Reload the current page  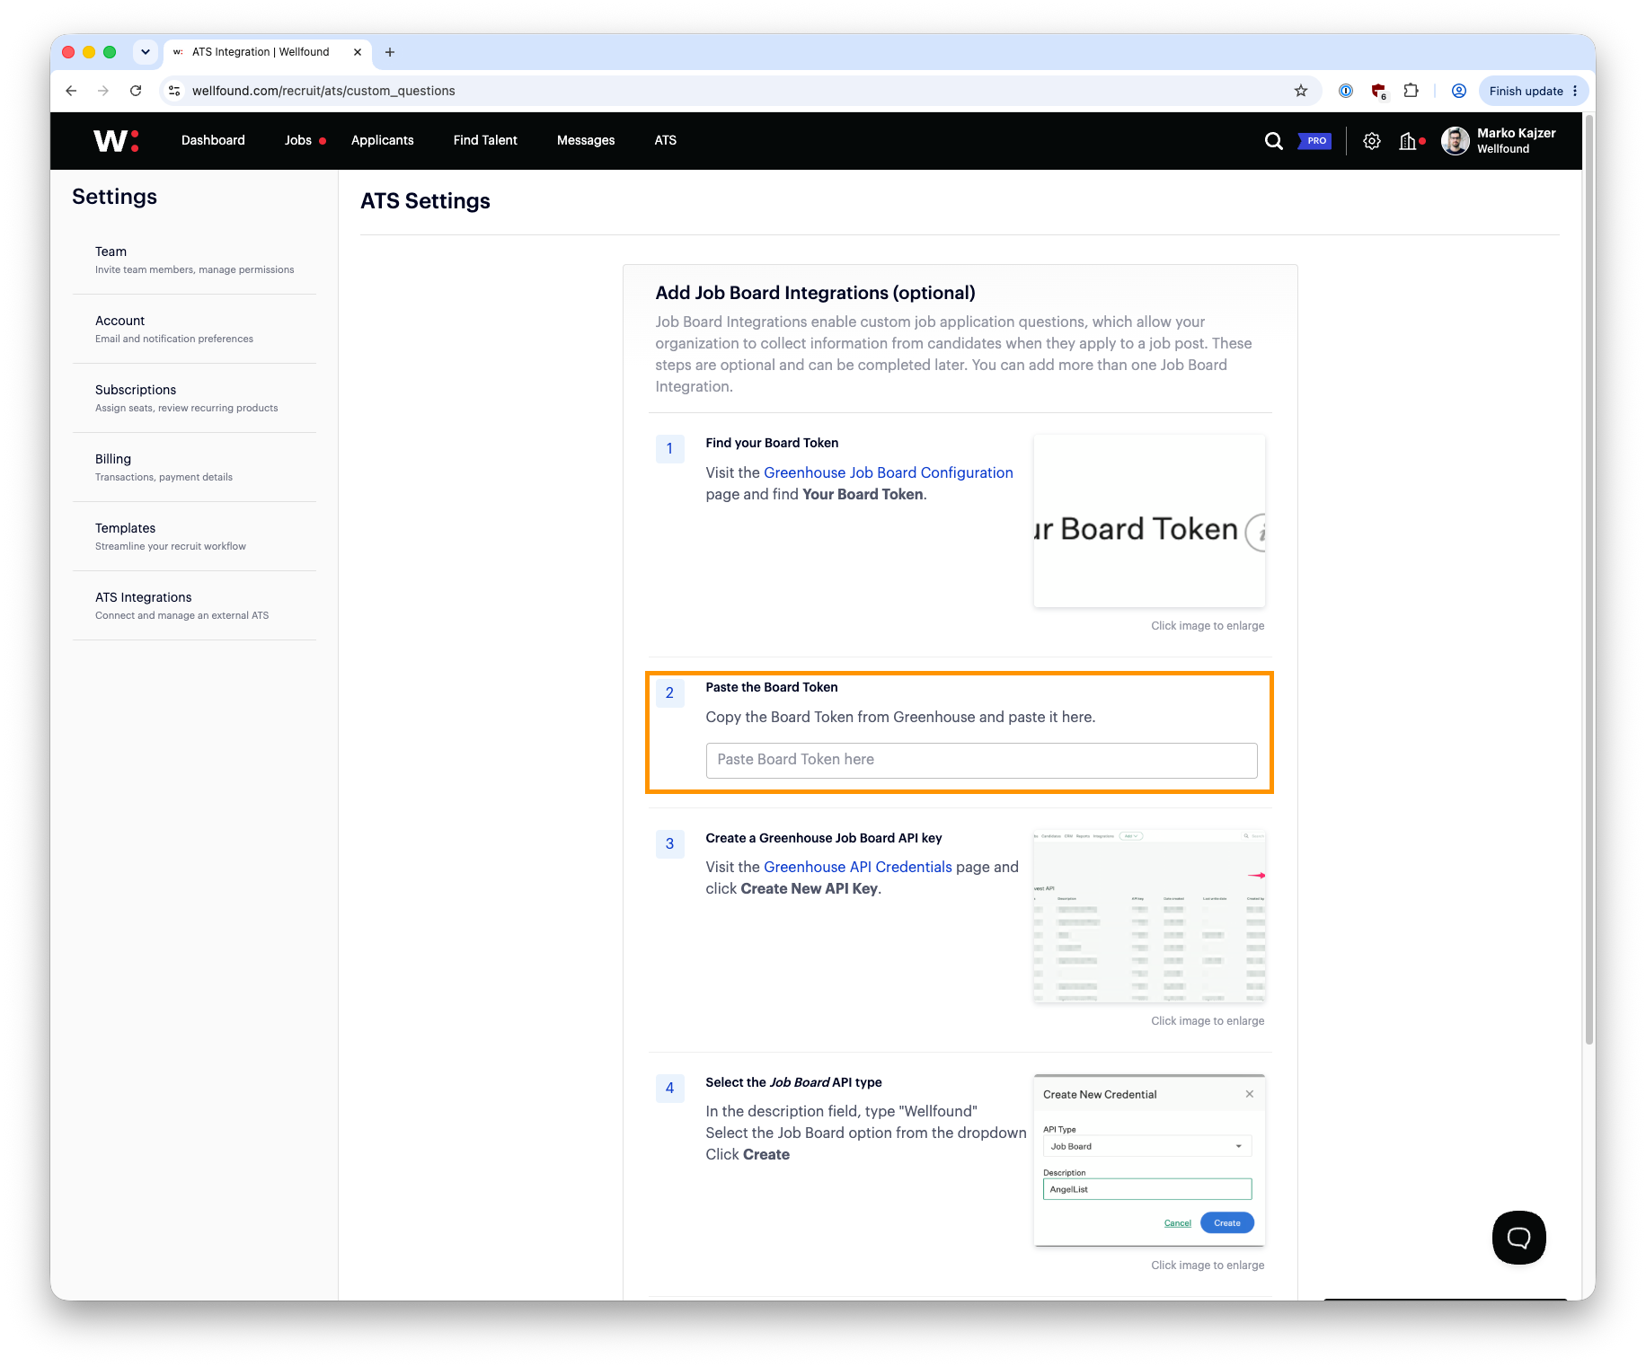136,91
